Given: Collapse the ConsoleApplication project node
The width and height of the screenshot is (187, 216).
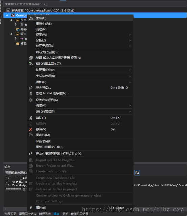Looking at the screenshot, I should (x=7, y=15).
